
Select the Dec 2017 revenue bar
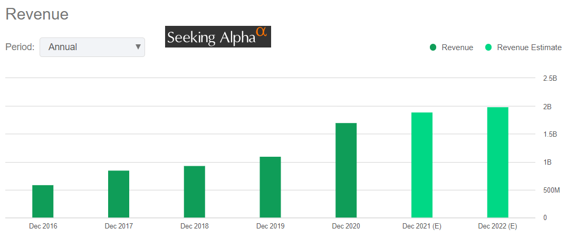(119, 194)
